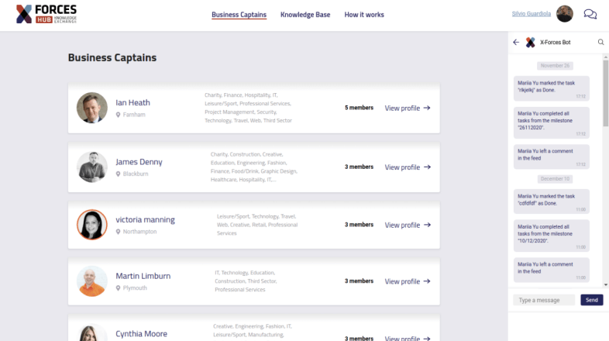This screenshot has height=341, width=609.
Task: Click the Type a message field
Action: pyautogui.click(x=545, y=300)
